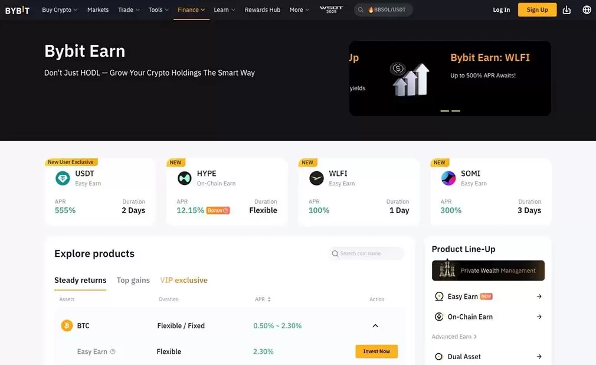Collapse the BTC row chevron

tap(375, 325)
